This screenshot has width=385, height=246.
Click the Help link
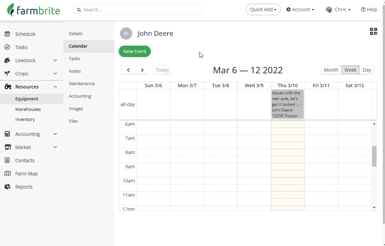[369, 10]
